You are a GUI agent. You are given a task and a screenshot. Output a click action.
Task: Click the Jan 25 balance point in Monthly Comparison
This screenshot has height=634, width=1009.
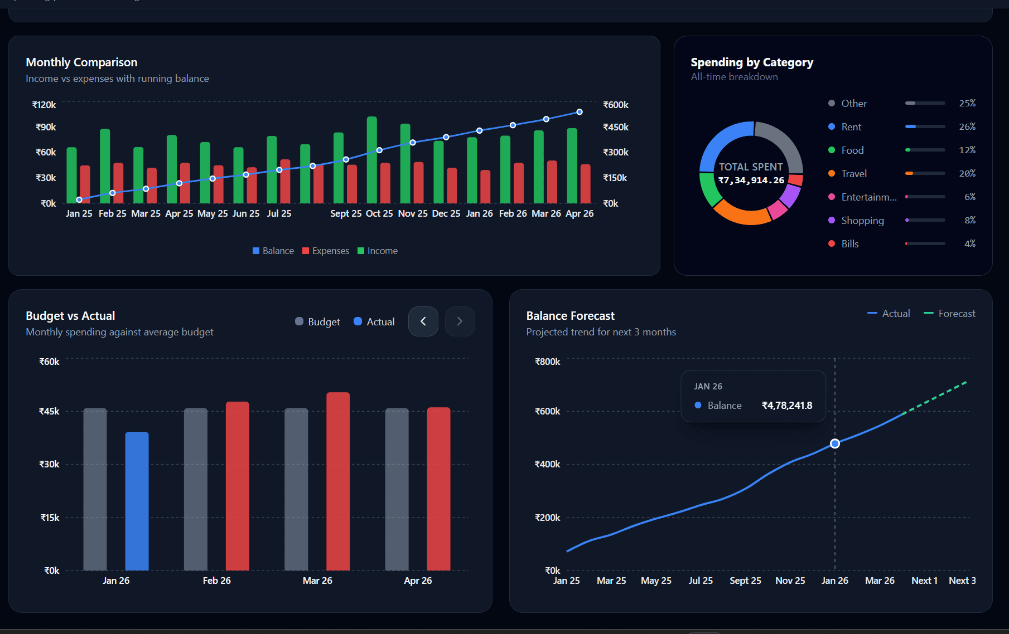click(x=79, y=199)
